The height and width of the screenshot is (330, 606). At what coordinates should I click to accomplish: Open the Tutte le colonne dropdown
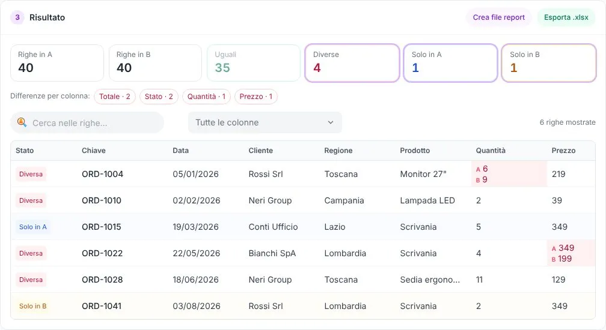pyautogui.click(x=265, y=122)
